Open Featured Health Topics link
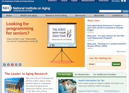 coord(89,91)
